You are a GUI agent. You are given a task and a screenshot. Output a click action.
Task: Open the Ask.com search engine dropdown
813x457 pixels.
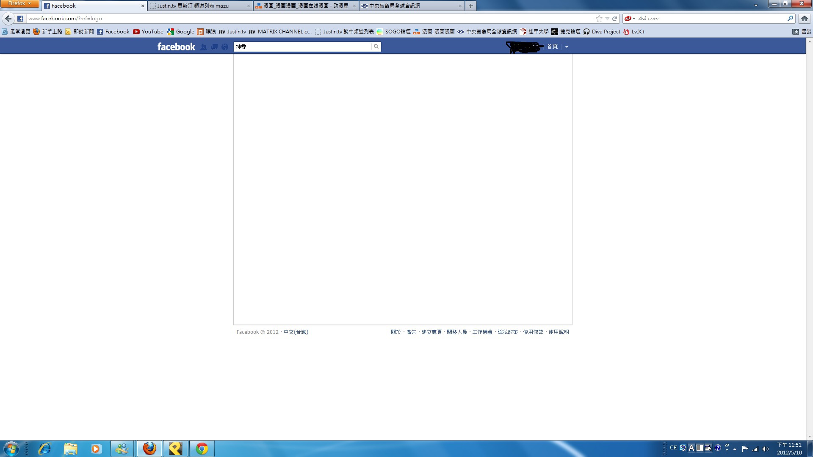[x=630, y=19]
